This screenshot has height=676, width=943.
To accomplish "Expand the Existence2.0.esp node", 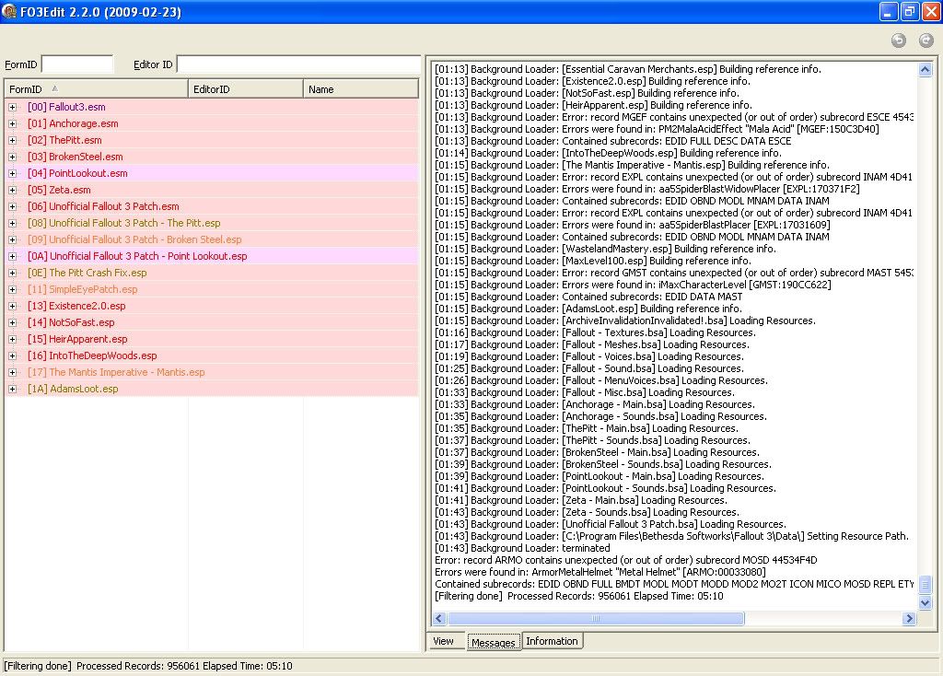I will [13, 306].
